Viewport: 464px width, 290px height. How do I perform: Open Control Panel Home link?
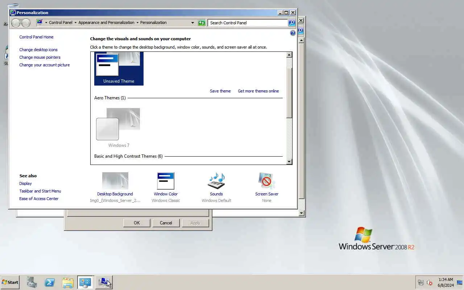click(x=36, y=37)
